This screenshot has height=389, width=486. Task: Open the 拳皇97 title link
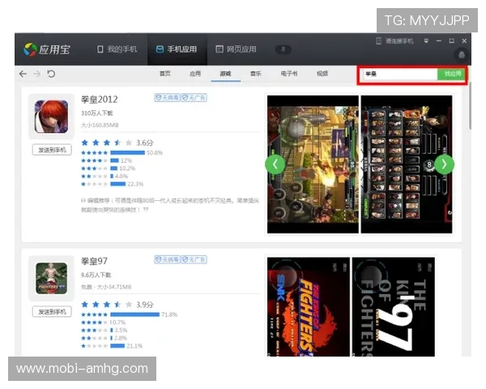tap(94, 261)
